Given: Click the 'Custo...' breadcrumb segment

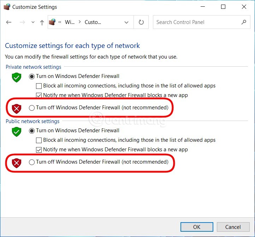Looking at the screenshot, I should [x=93, y=22].
